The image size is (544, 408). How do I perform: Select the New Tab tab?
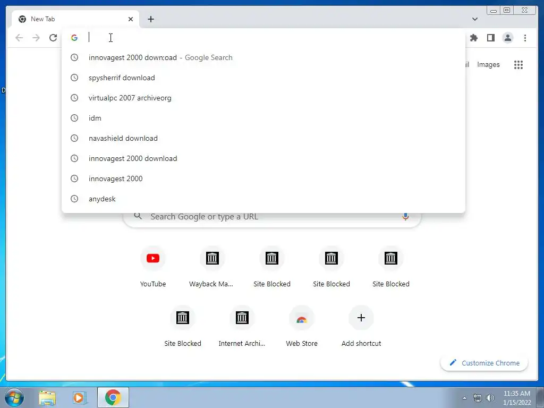pyautogui.click(x=75, y=19)
